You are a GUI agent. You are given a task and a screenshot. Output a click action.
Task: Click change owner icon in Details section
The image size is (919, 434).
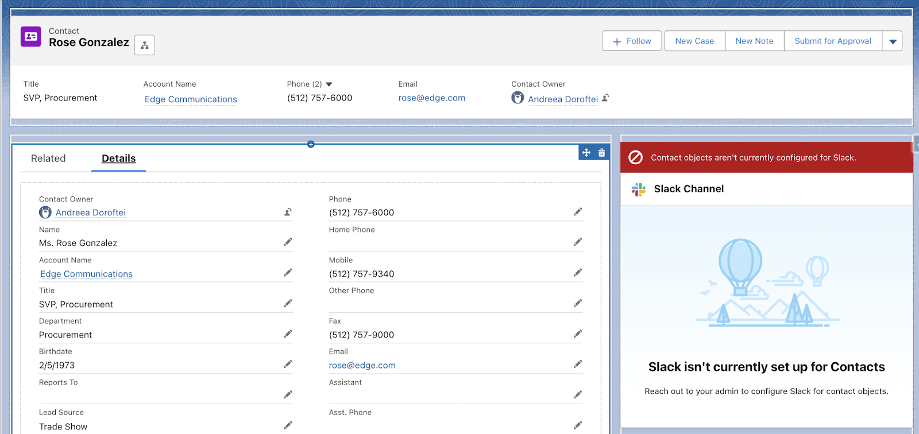pyautogui.click(x=288, y=212)
